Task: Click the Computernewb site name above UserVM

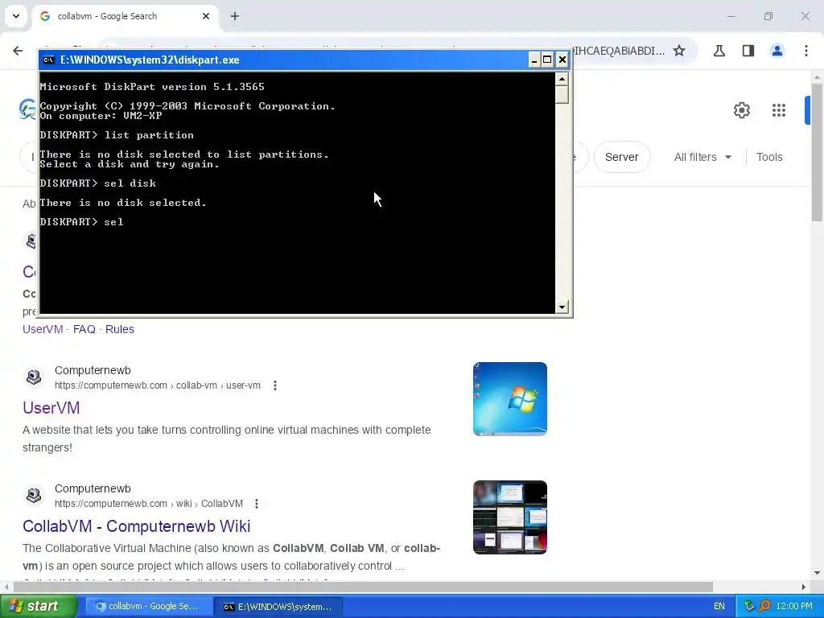Action: 93,370
